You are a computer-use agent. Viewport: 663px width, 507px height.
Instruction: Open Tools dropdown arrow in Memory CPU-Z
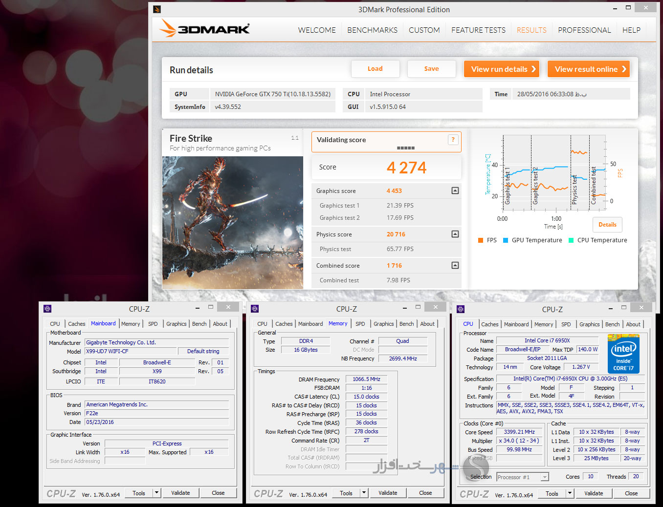click(x=364, y=493)
